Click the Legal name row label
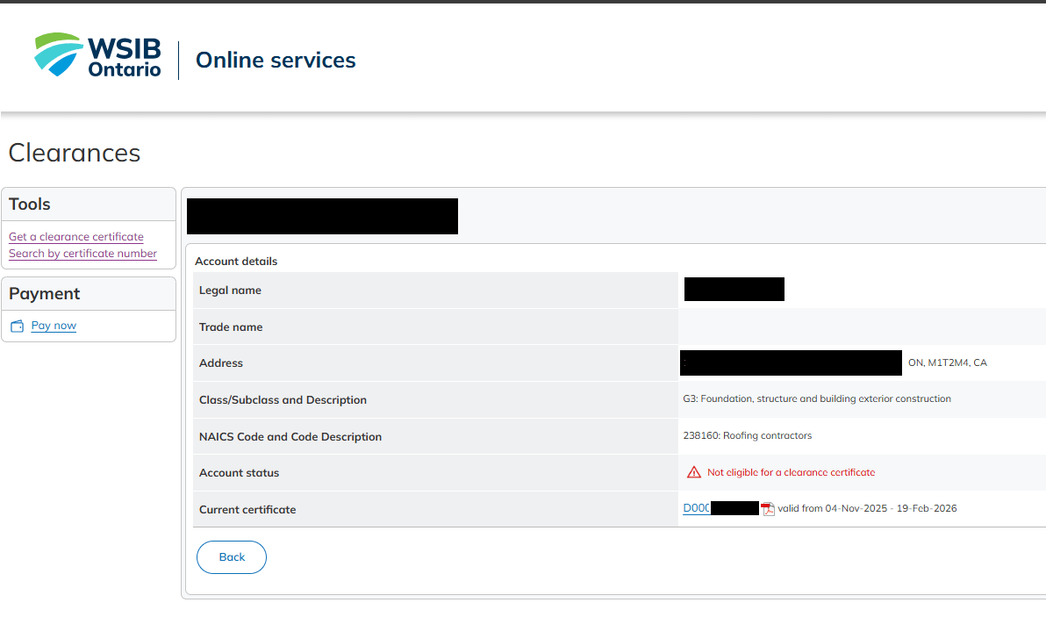The image size is (1046, 617). pos(230,291)
